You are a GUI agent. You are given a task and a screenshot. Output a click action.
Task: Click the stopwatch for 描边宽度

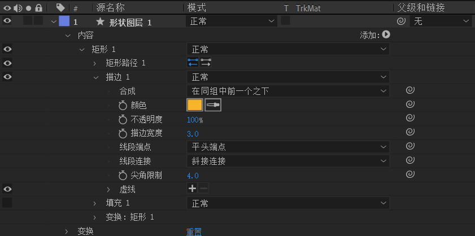[123, 133]
